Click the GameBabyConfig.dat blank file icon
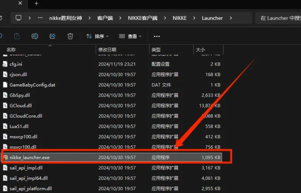 pyautogui.click(x=5, y=85)
